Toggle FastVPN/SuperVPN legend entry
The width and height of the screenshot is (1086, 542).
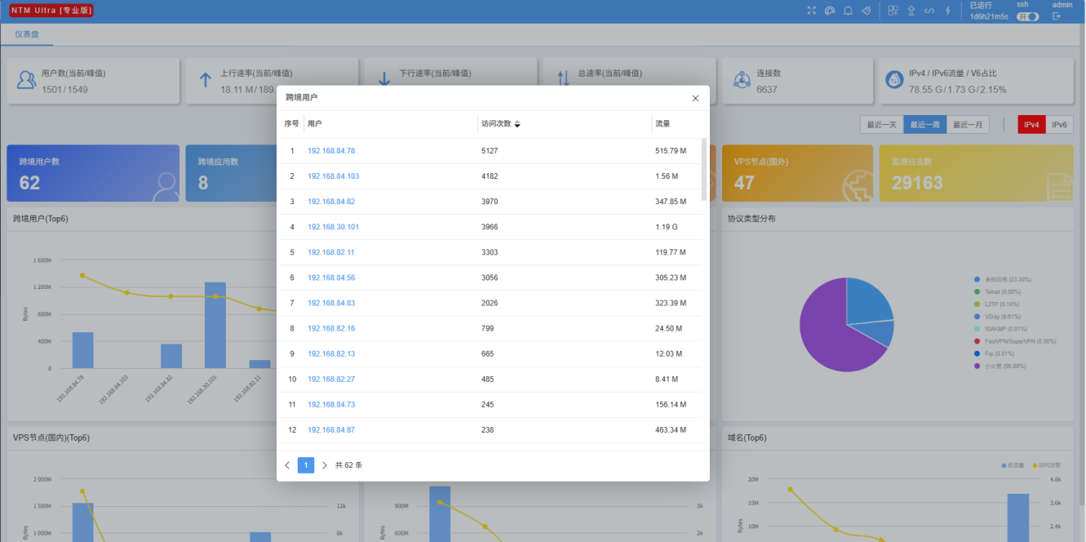tap(1015, 341)
